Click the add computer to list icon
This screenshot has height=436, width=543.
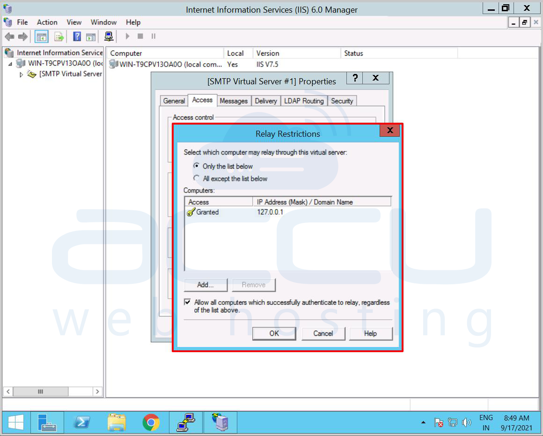(x=109, y=37)
